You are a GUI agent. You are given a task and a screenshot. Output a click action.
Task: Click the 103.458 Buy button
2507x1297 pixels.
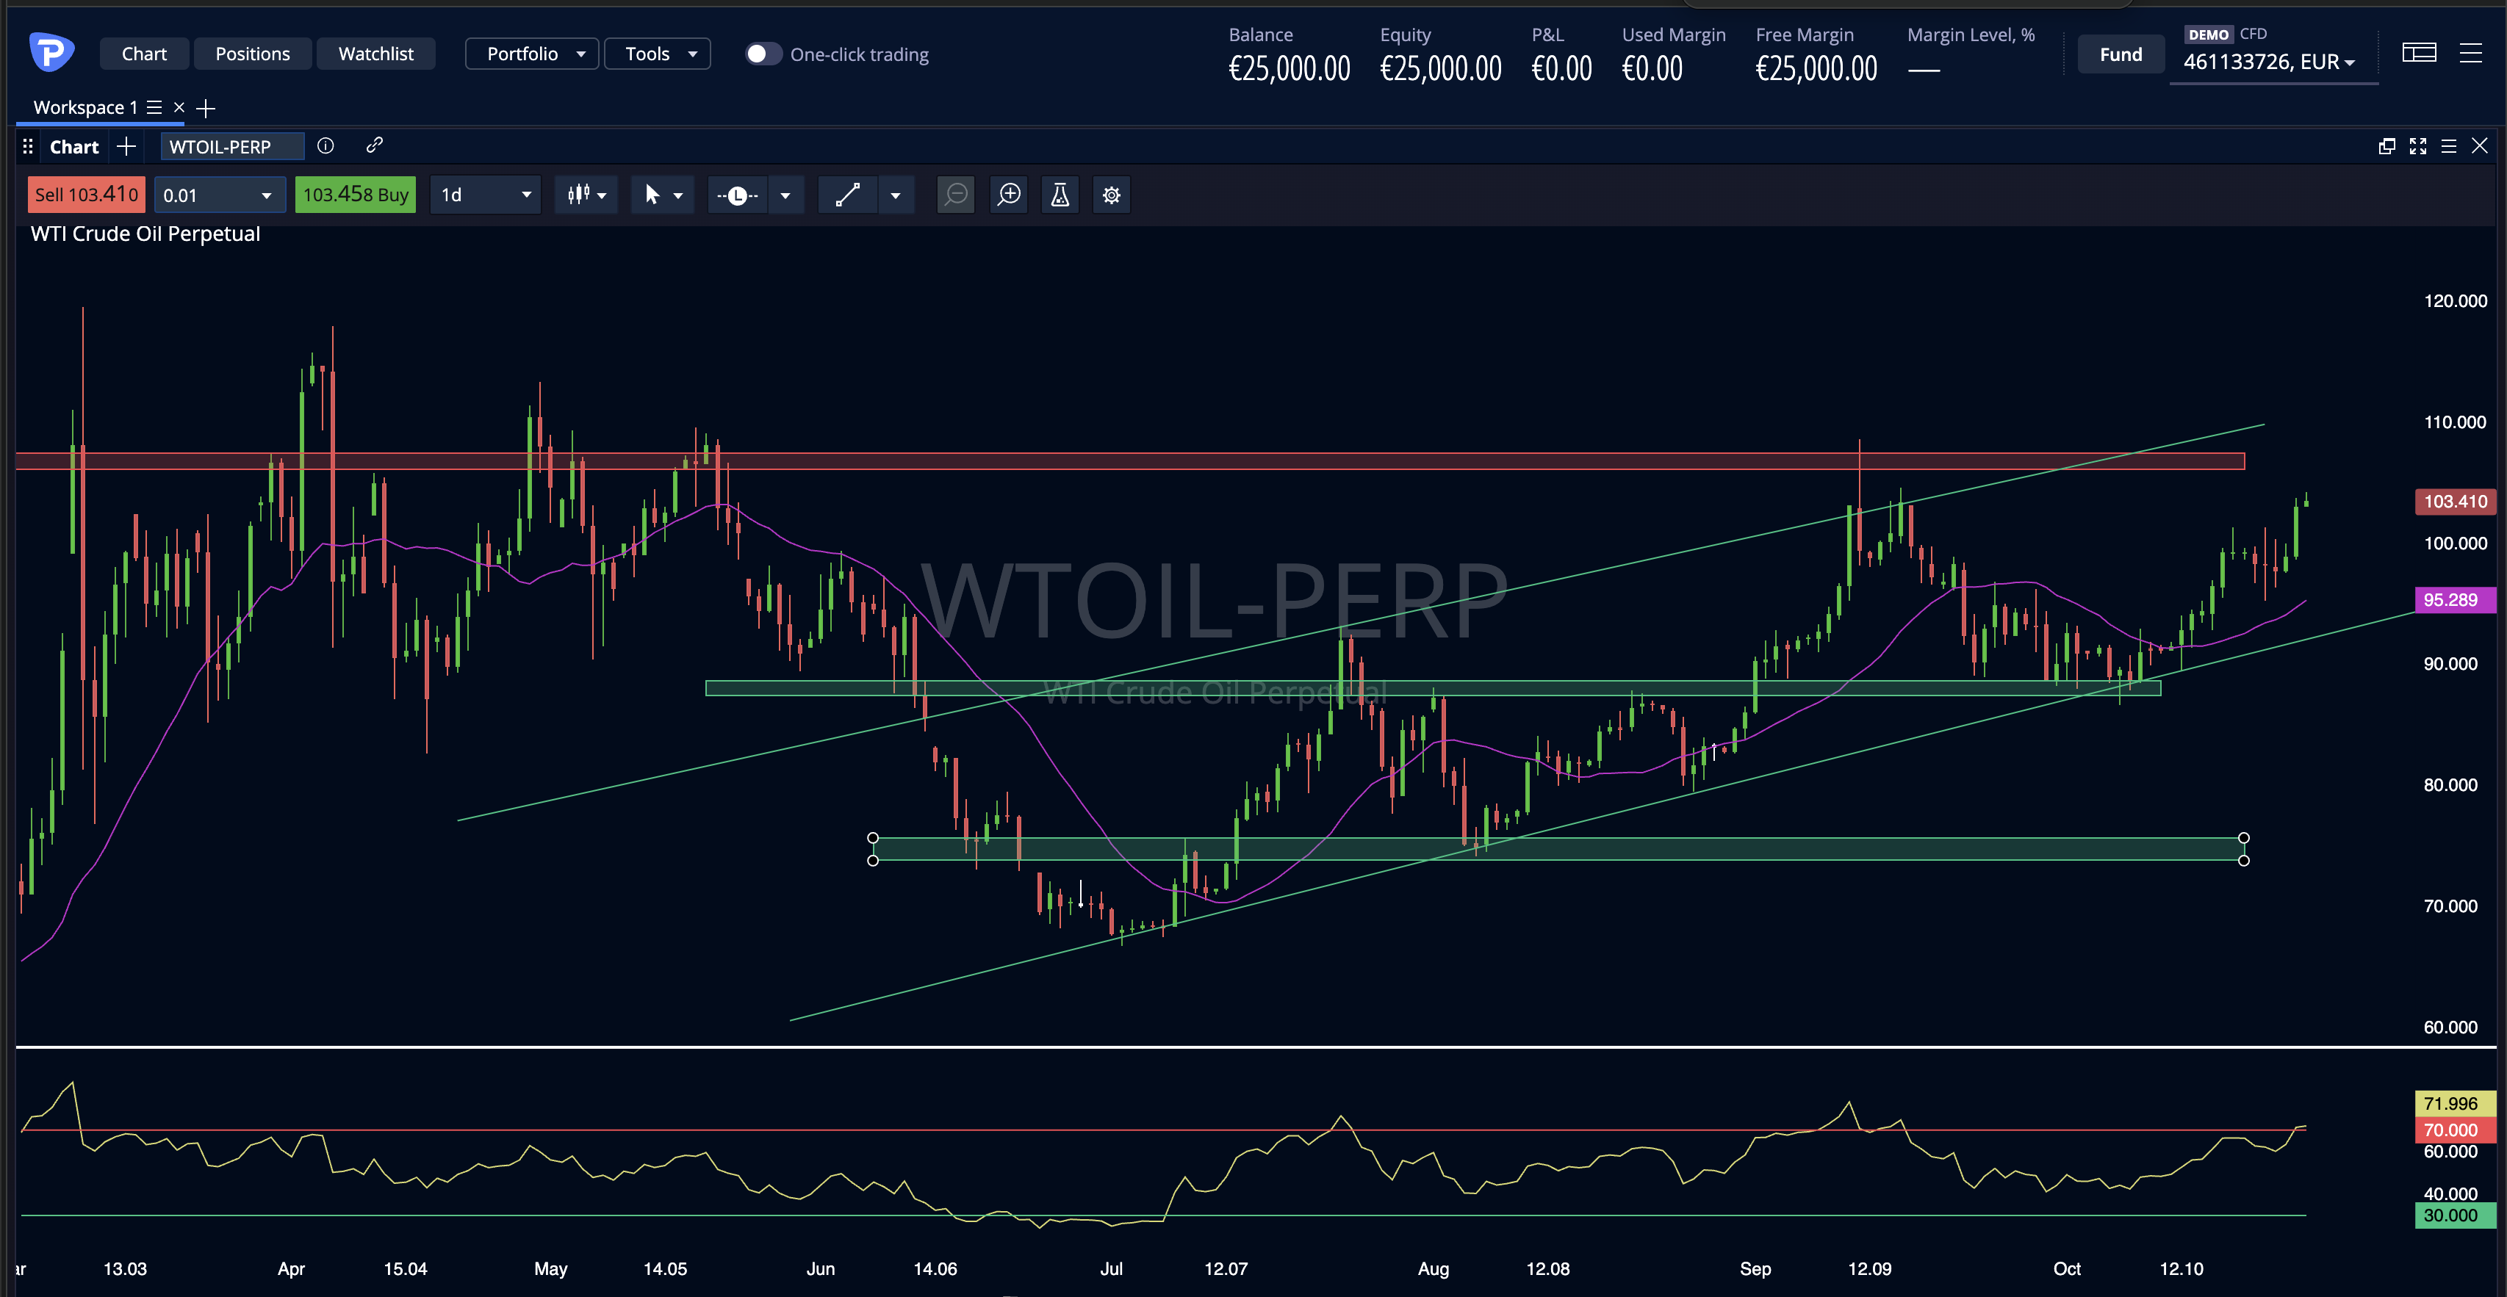click(355, 195)
